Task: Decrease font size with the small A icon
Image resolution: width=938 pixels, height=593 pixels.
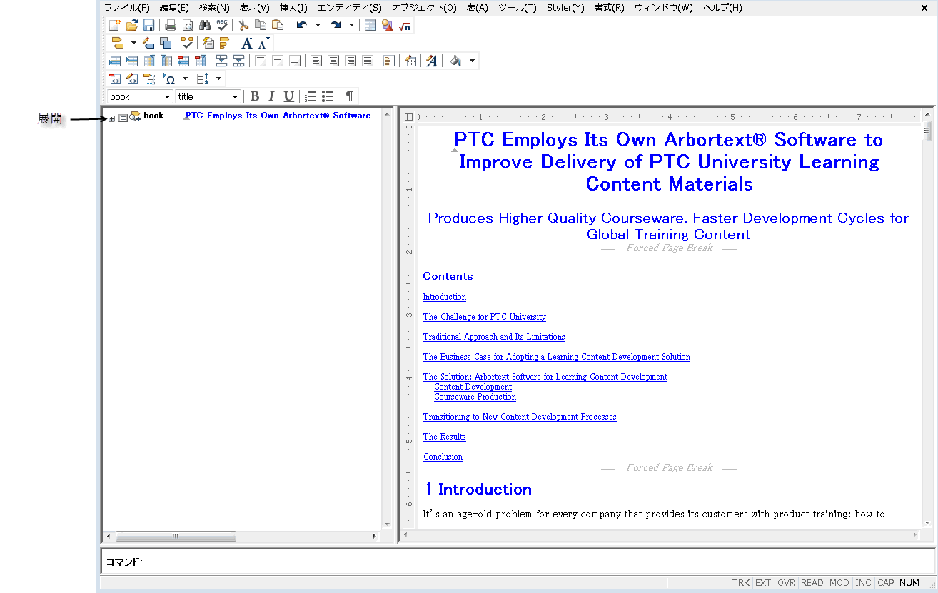Action: click(x=263, y=43)
